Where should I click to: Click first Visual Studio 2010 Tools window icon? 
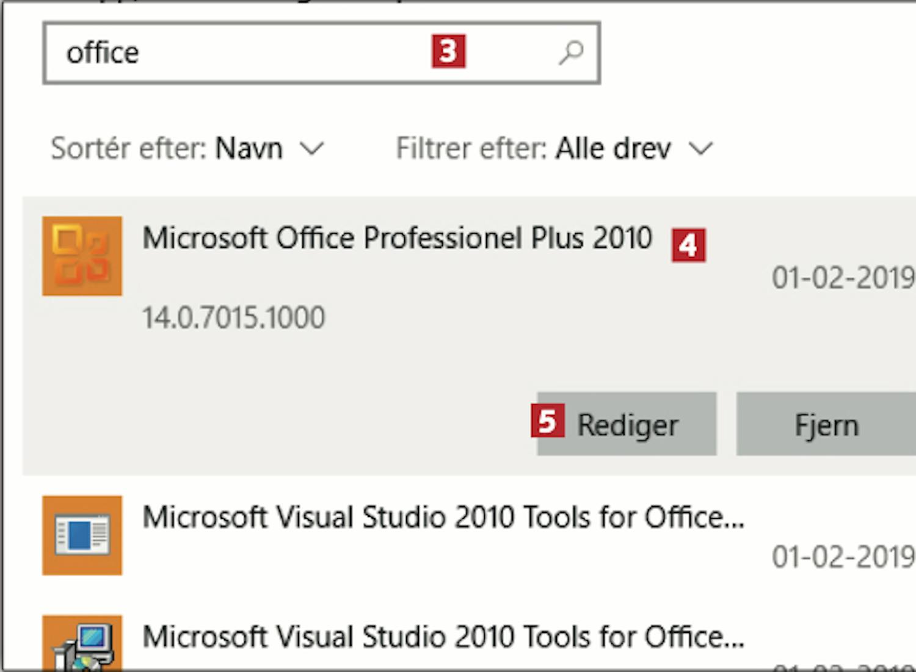coord(82,535)
